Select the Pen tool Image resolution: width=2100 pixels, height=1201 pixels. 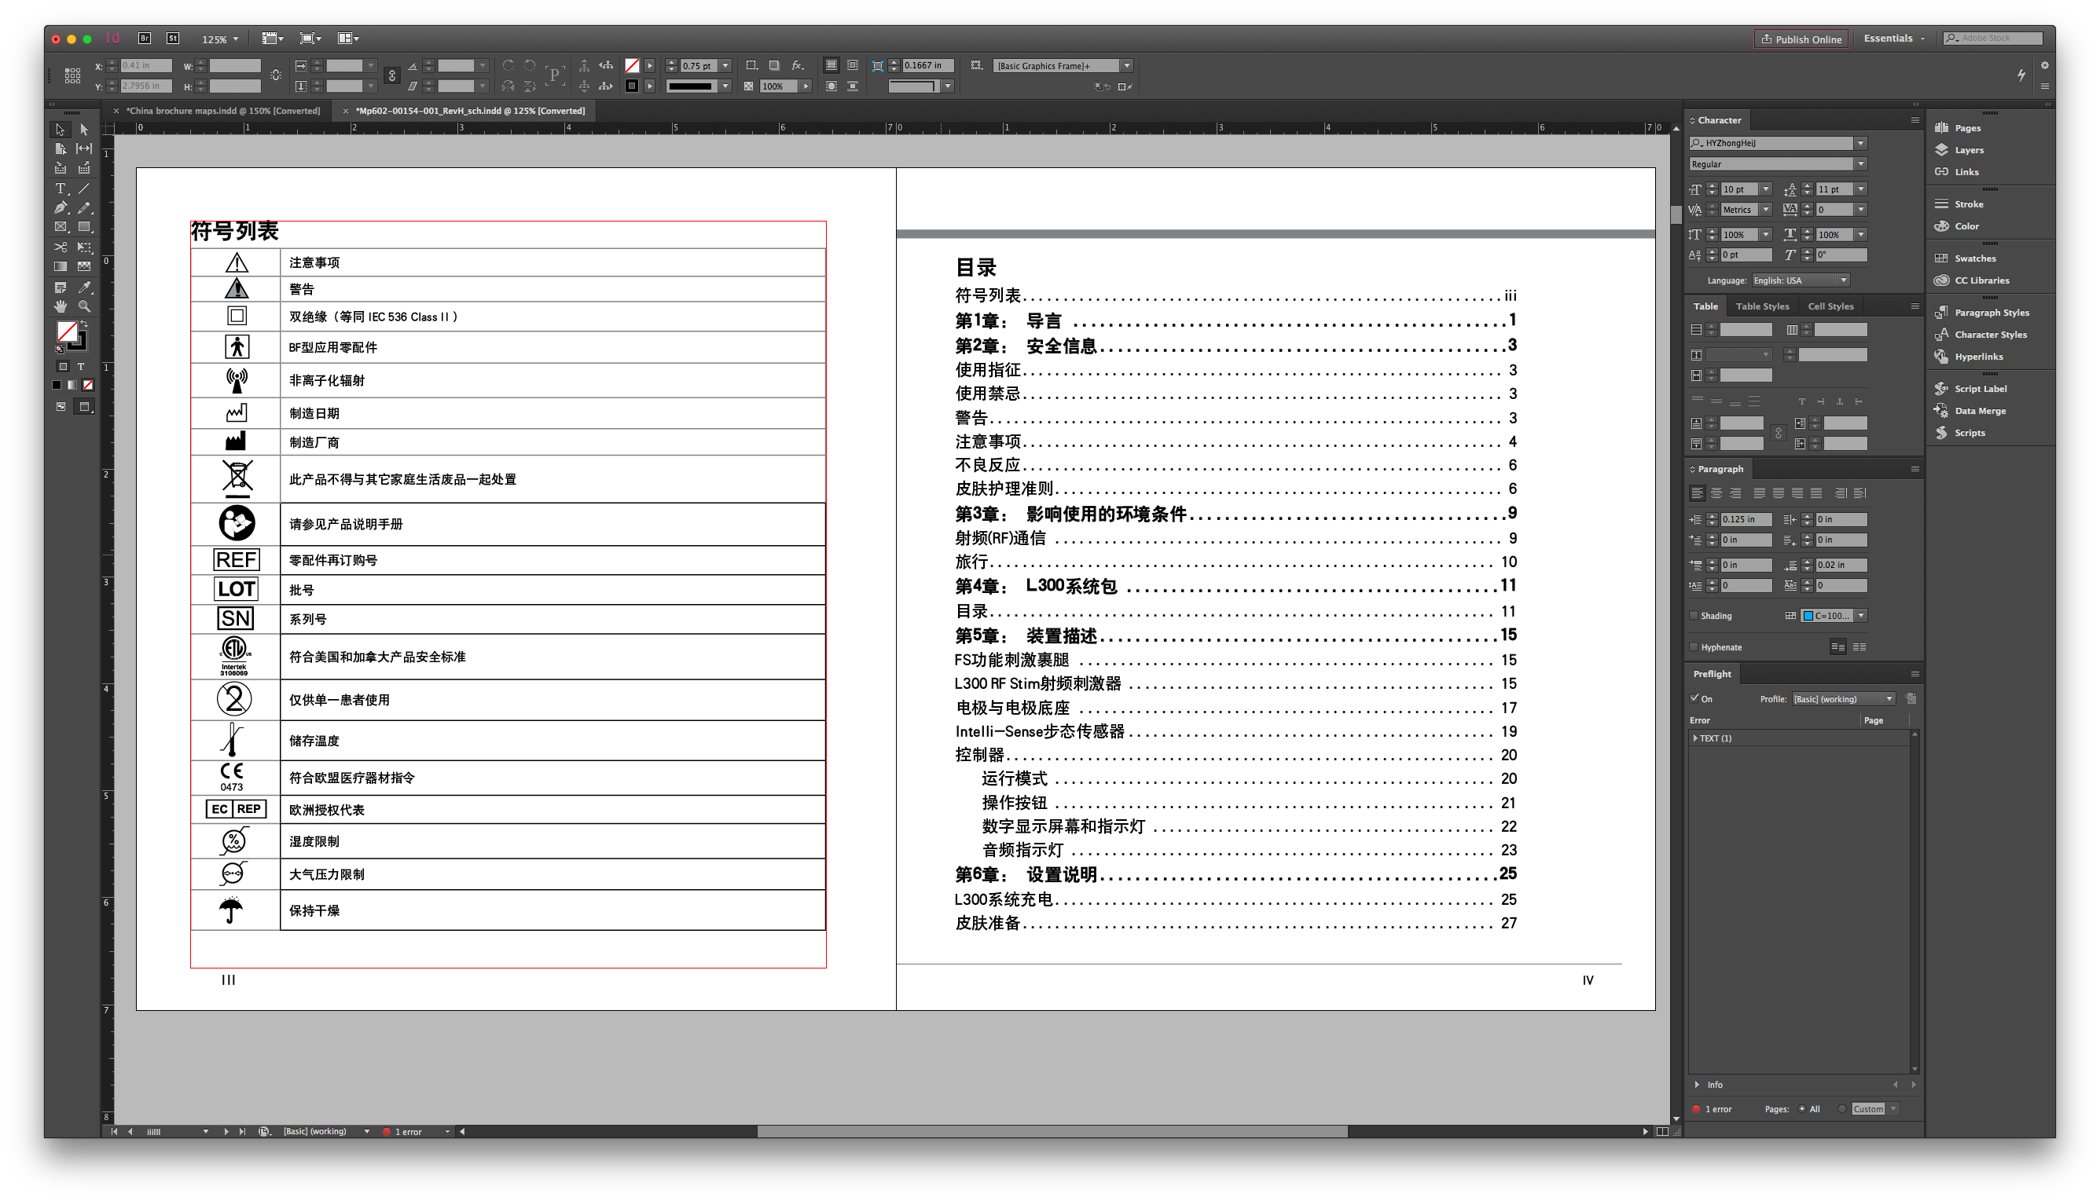point(61,208)
